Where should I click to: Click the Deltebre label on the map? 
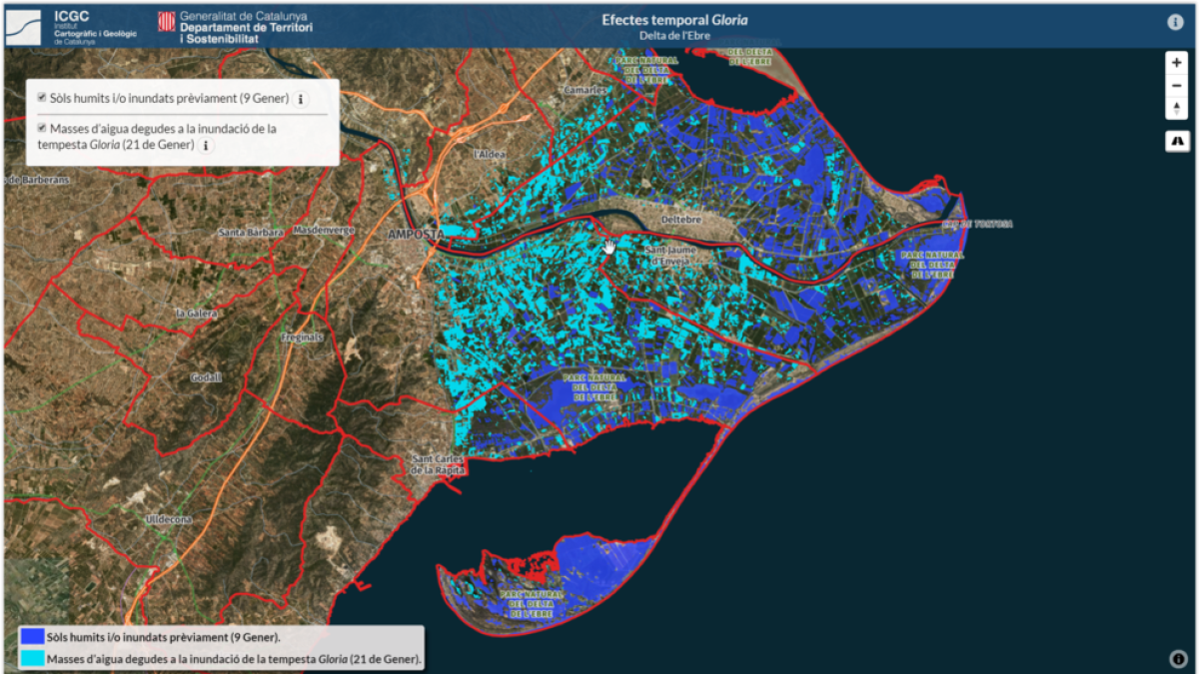[x=681, y=218]
